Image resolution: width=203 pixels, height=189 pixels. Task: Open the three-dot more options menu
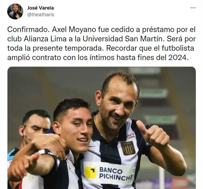coord(193,8)
